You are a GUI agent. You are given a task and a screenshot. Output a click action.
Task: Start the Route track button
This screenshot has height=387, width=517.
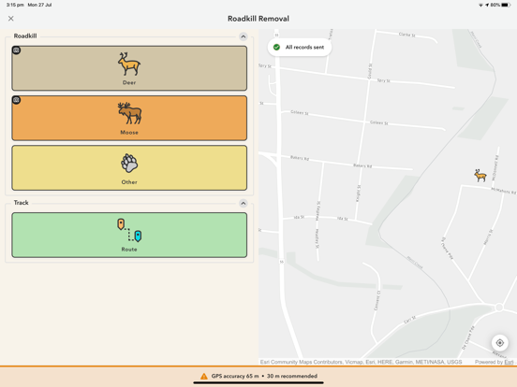[129, 235]
